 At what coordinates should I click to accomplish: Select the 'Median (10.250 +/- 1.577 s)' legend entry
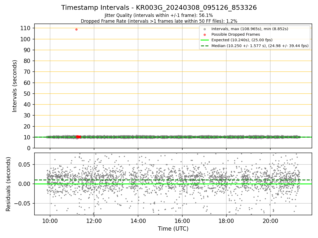click(260, 46)
